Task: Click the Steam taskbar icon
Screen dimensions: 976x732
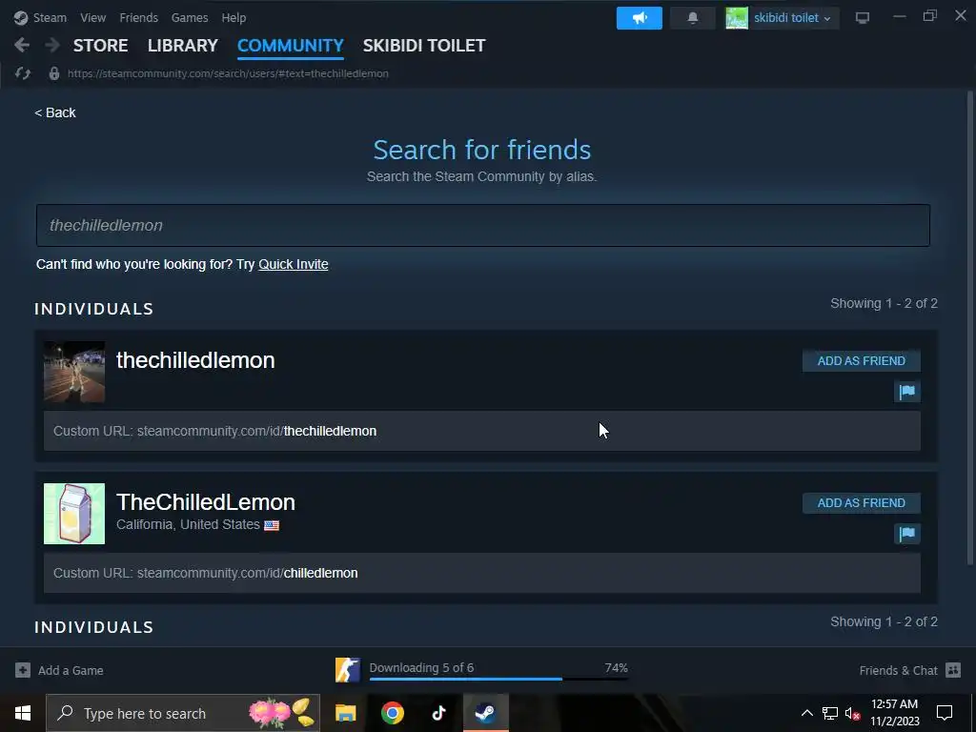Action: coord(485,713)
